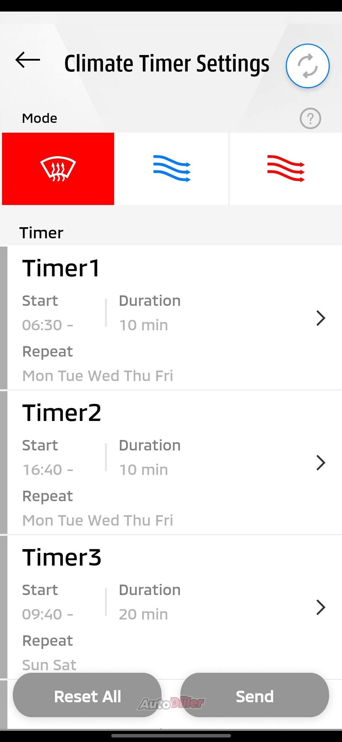Expand Timer1 details chevron
Viewport: 342px width, 742px height.
click(320, 318)
